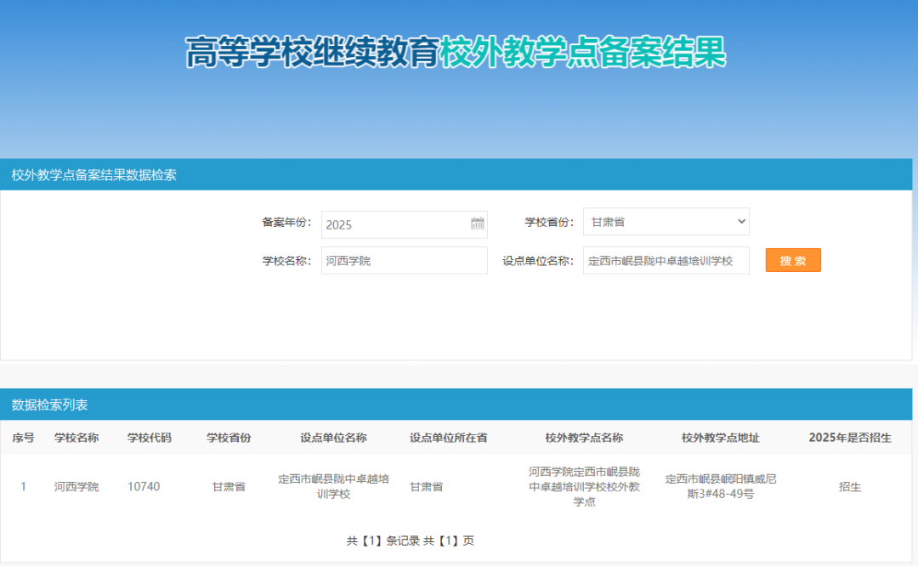Click the 序号 column header

[x=22, y=438]
